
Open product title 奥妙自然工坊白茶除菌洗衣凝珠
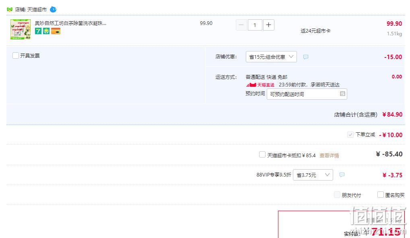[70, 23]
